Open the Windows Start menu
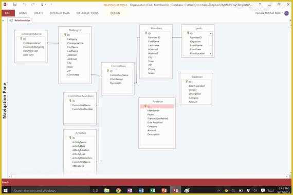The image size is (293, 195). pyautogui.click(x=6, y=190)
